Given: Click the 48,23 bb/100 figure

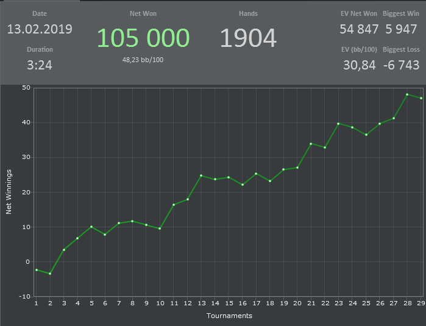Looking at the screenshot, I should (143, 60).
